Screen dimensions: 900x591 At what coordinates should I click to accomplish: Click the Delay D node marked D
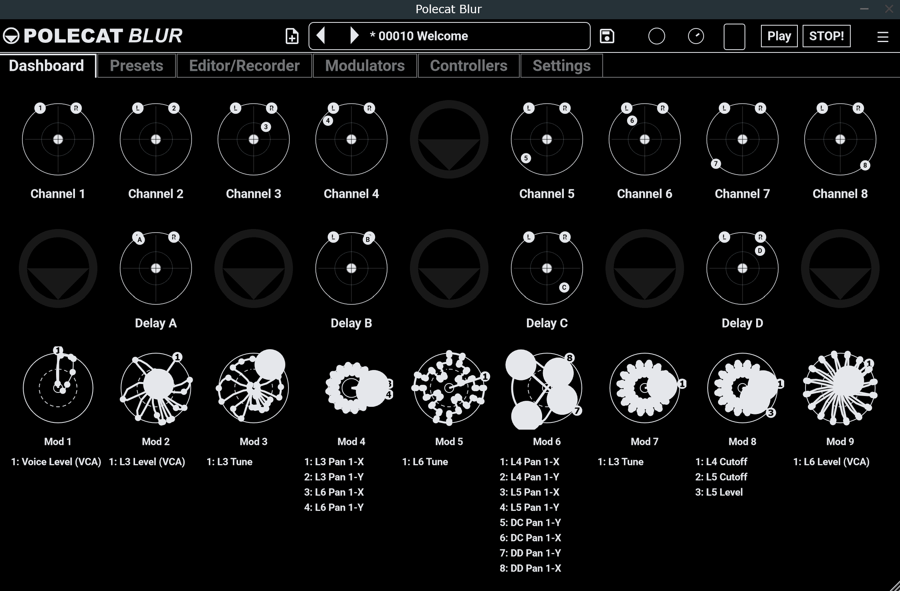(x=760, y=251)
